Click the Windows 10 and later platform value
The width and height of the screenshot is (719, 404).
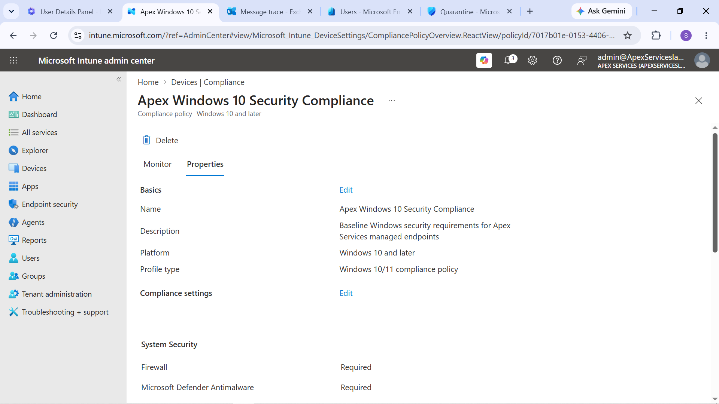377,253
